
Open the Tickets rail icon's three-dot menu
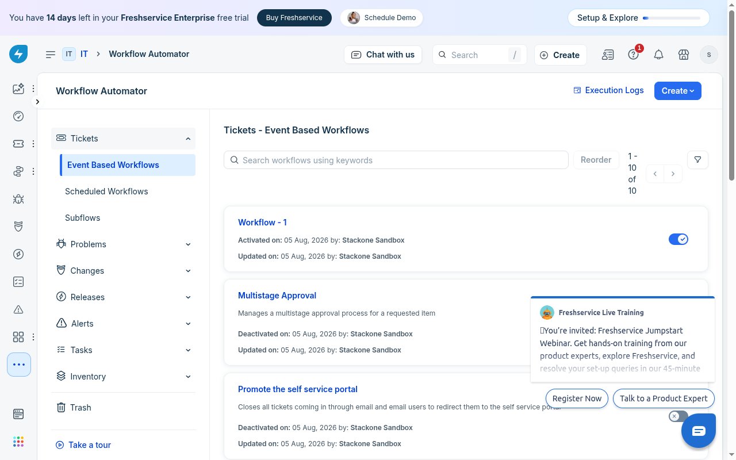pyautogui.click(x=33, y=144)
